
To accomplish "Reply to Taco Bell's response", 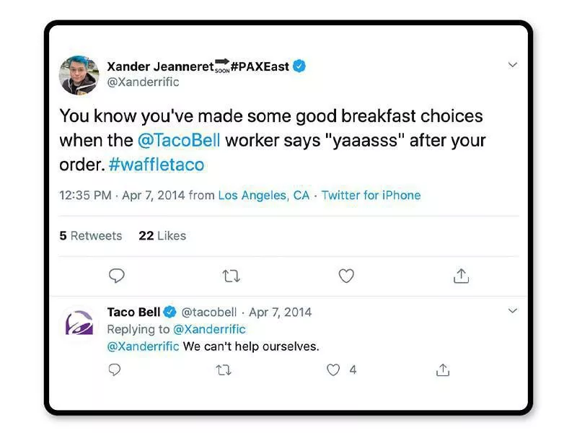I will (114, 369).
